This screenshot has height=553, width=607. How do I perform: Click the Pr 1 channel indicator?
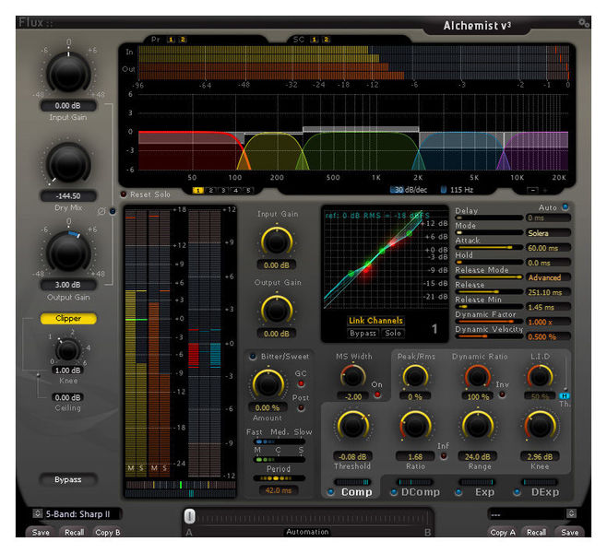click(x=171, y=40)
